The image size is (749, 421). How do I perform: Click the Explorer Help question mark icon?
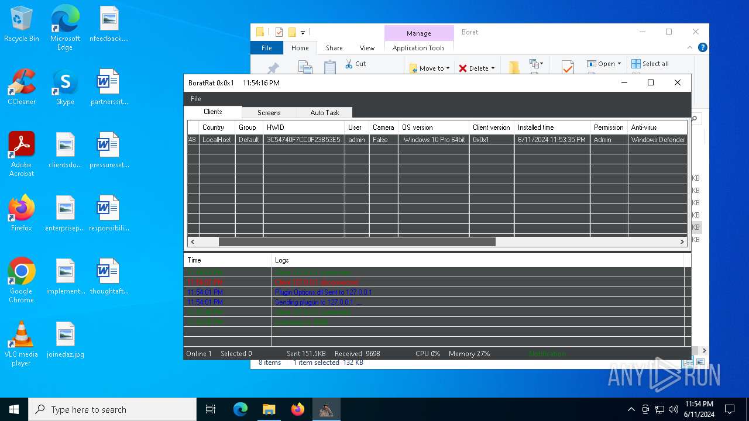(x=703, y=48)
